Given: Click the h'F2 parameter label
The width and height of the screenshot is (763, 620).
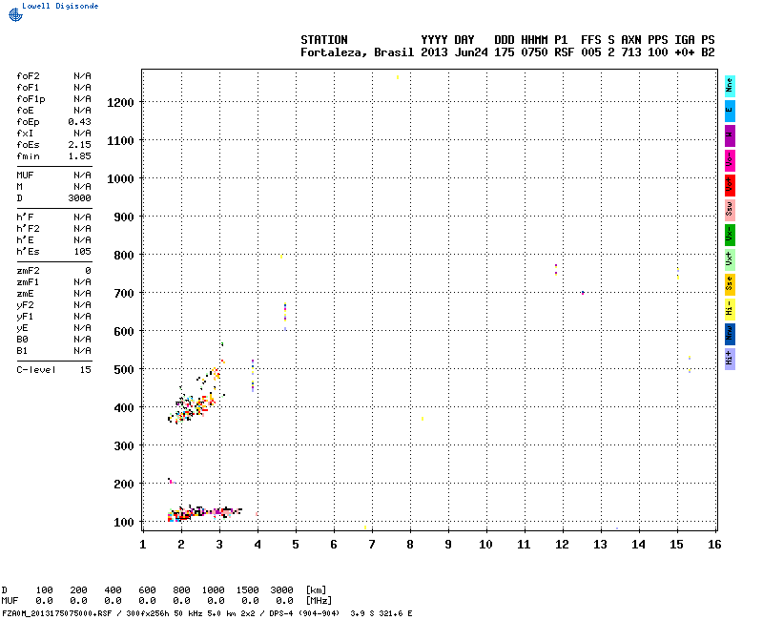Looking at the screenshot, I should point(29,229).
